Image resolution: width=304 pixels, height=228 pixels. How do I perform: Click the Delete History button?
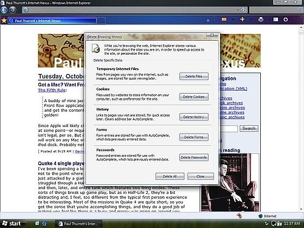[194, 117]
